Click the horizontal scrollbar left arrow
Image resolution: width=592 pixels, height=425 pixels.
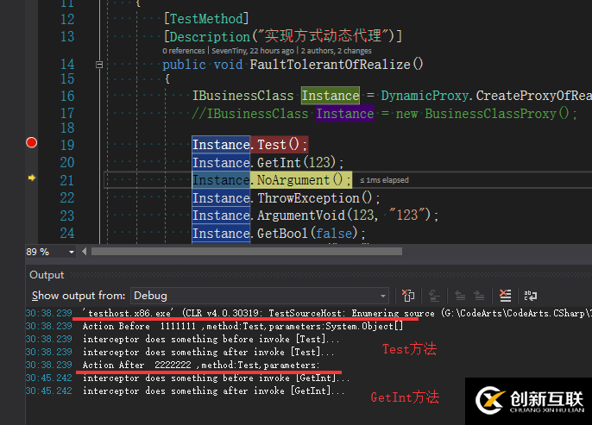point(85,252)
